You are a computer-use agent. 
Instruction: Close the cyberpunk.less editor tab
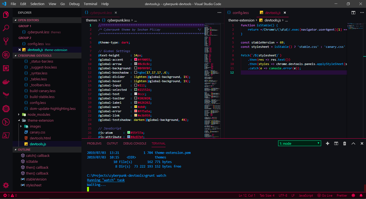point(116,13)
